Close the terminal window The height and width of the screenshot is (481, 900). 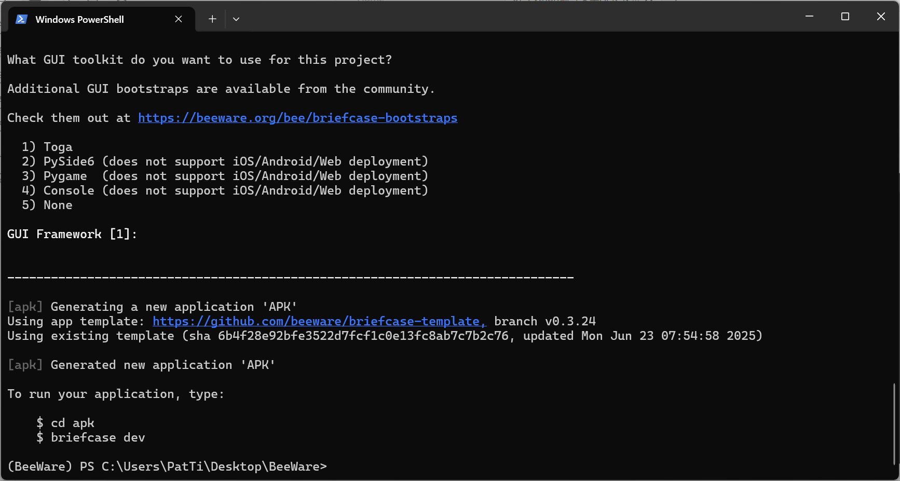(881, 17)
